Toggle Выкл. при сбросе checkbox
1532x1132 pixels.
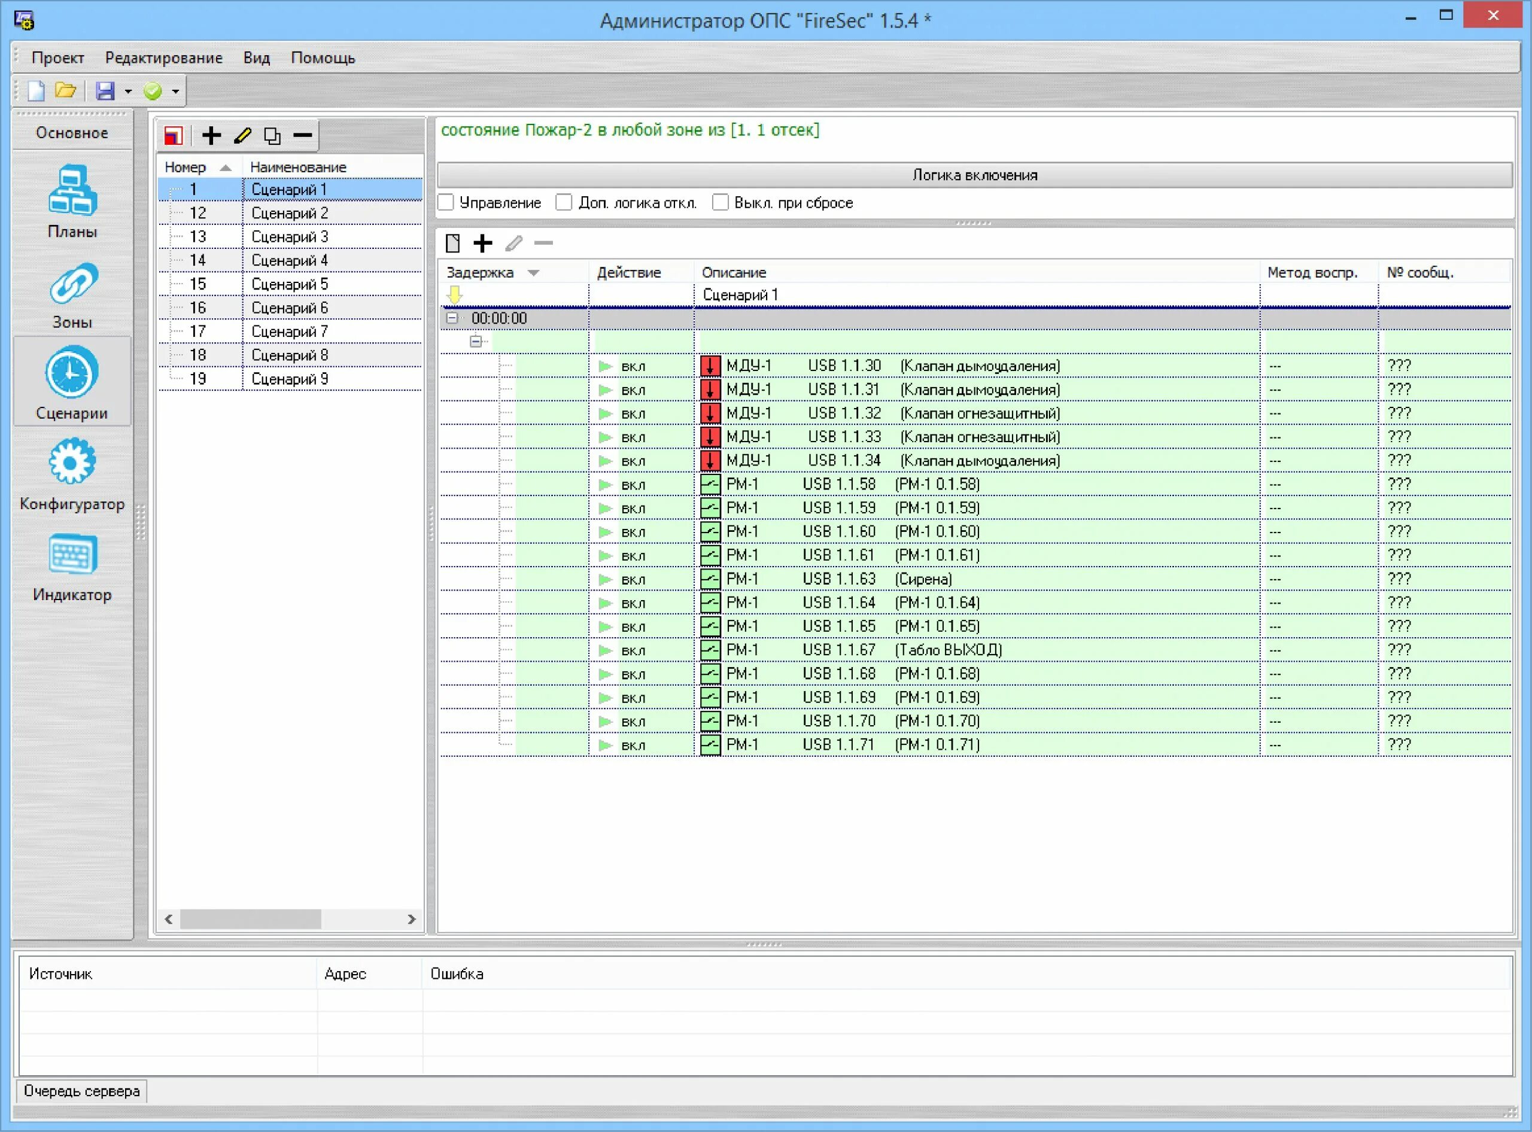(x=721, y=203)
